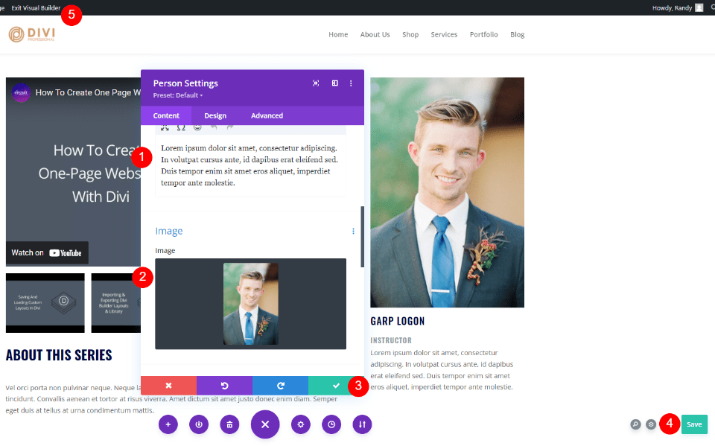
Task: Click the green Save button
Action: [x=694, y=424]
